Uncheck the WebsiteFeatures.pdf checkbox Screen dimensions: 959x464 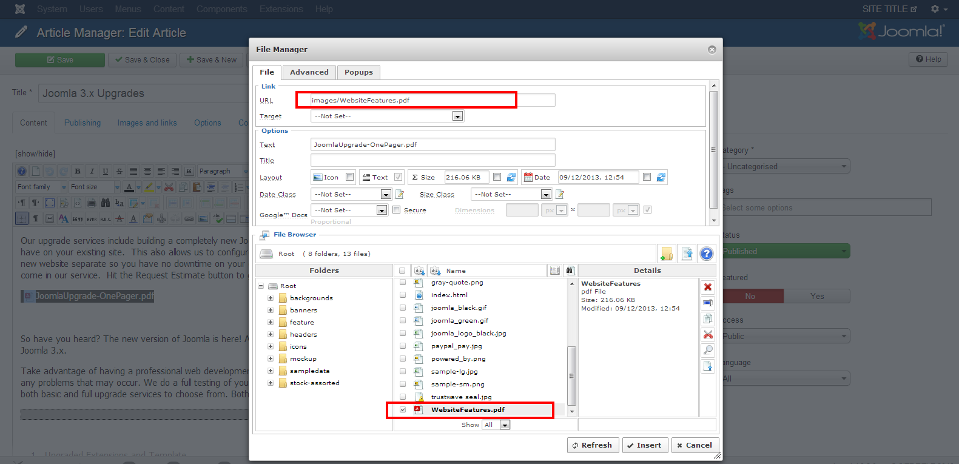403,410
